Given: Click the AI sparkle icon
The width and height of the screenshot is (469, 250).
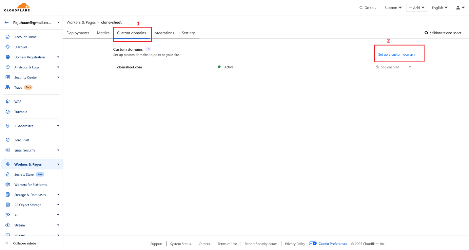Looking at the screenshot, I should click(8, 215).
